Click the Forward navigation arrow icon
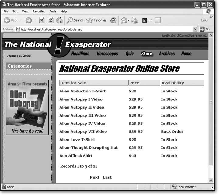Screen dimensions: 219x195 tap(29, 20)
